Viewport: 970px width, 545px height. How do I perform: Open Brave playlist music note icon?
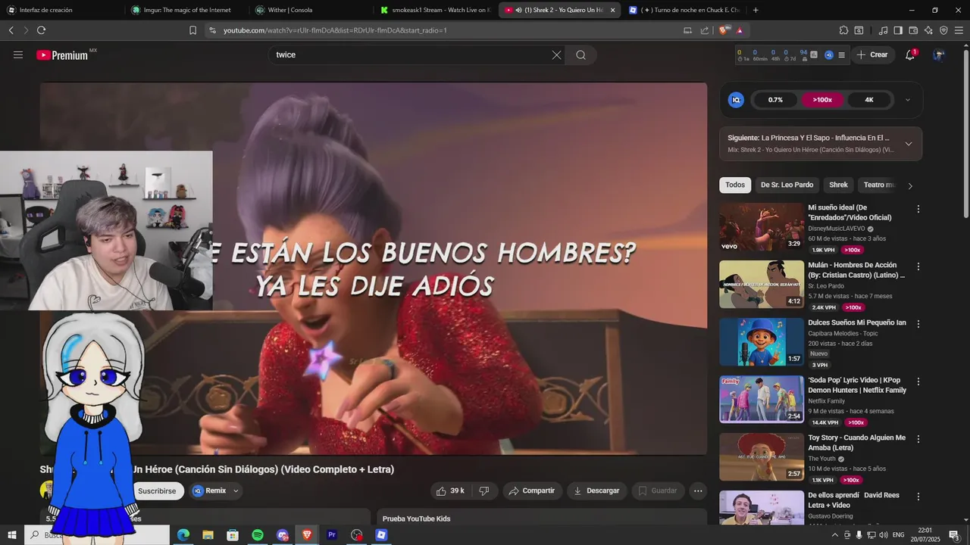click(883, 30)
